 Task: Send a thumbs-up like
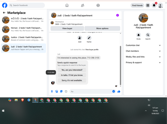119,92
